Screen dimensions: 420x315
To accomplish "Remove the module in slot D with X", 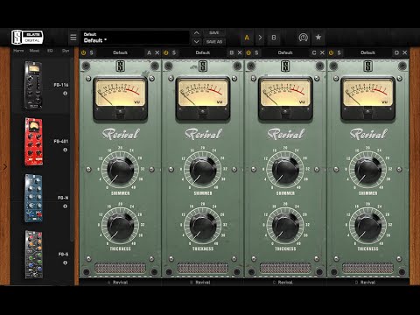I will [405, 52].
